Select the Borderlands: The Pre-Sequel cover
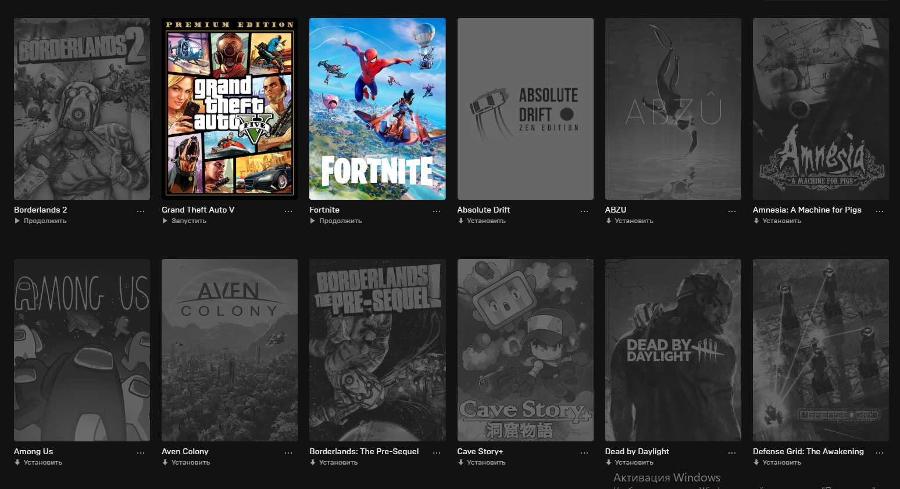 [377, 350]
